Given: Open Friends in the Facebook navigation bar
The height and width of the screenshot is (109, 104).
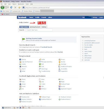Looking at the screenshot, I should click(x=44, y=17).
